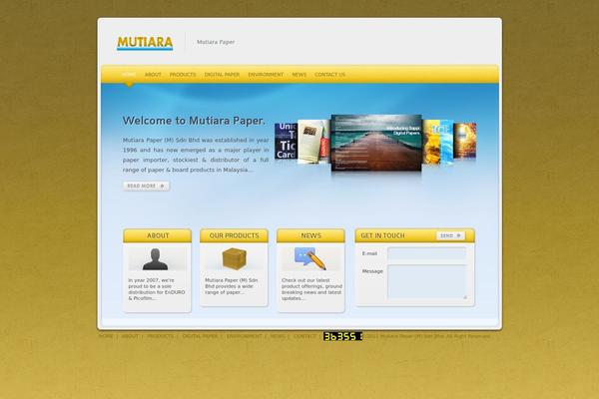Click the visitor counter showing 36355
This screenshot has height=399, width=599.
click(x=342, y=336)
